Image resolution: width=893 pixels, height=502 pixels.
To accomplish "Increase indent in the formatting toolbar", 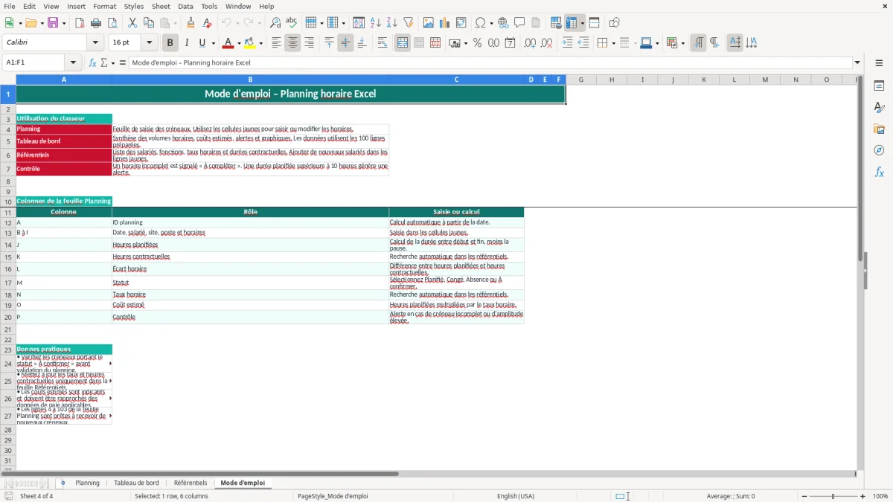I will 567,43.
